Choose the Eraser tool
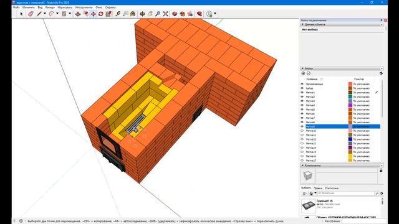Image resolution: width=399 pixels, height=224 pixels. point(31,14)
